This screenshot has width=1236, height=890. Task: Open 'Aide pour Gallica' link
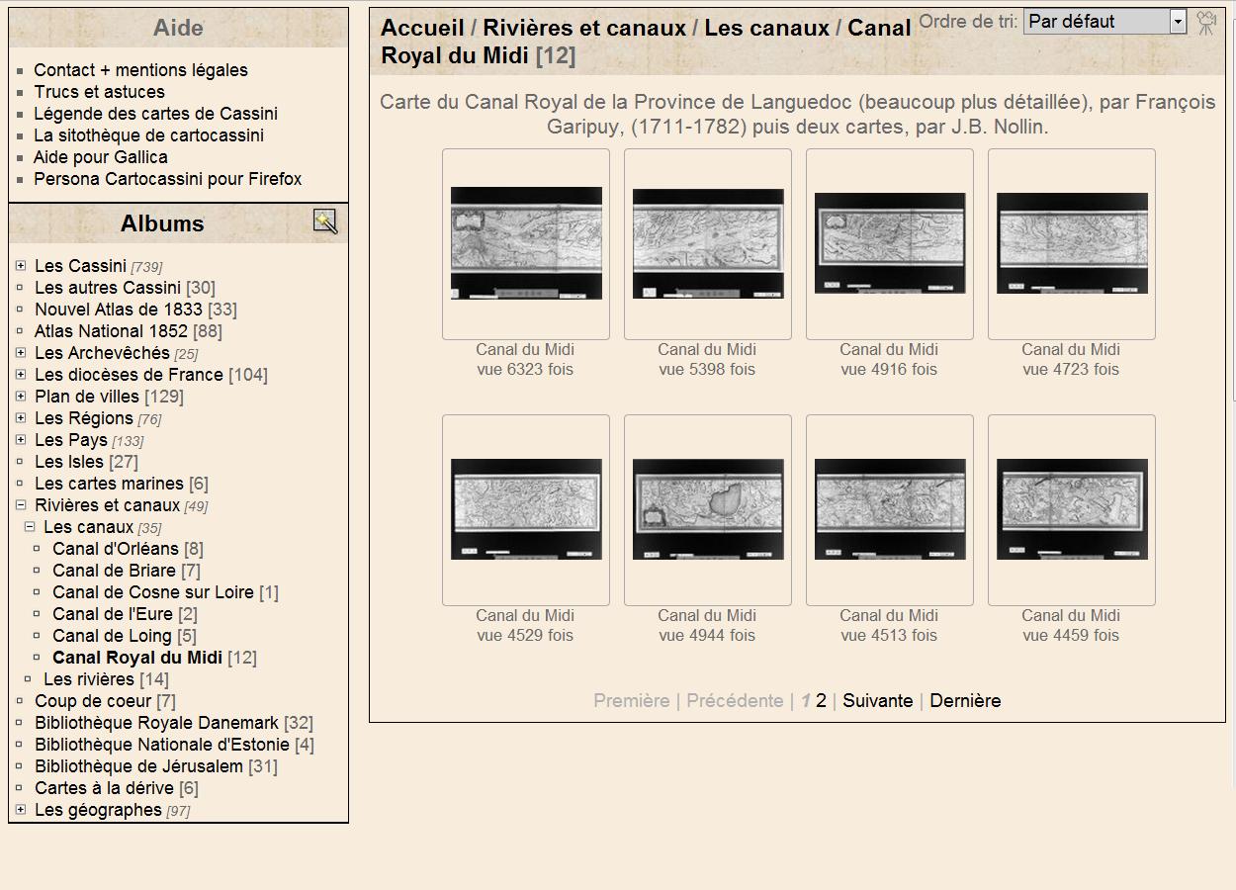[101, 157]
